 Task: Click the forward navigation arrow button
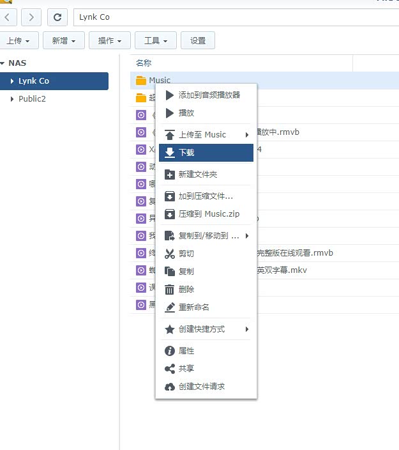coord(32,17)
